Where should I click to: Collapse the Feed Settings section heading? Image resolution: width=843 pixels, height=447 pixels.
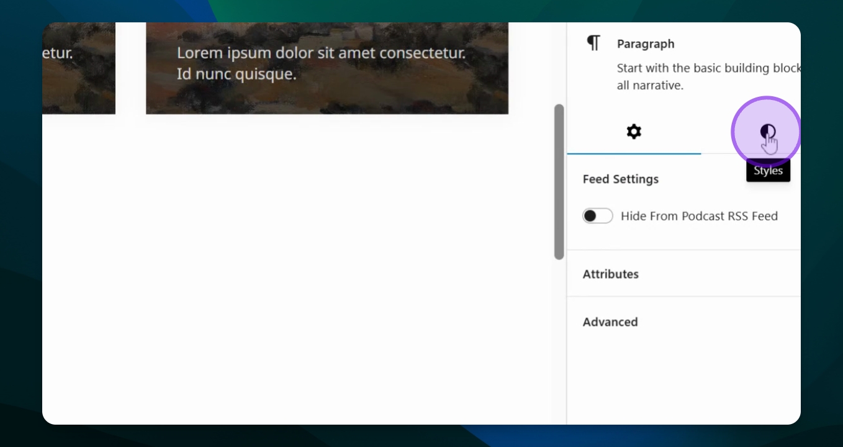pyautogui.click(x=621, y=179)
